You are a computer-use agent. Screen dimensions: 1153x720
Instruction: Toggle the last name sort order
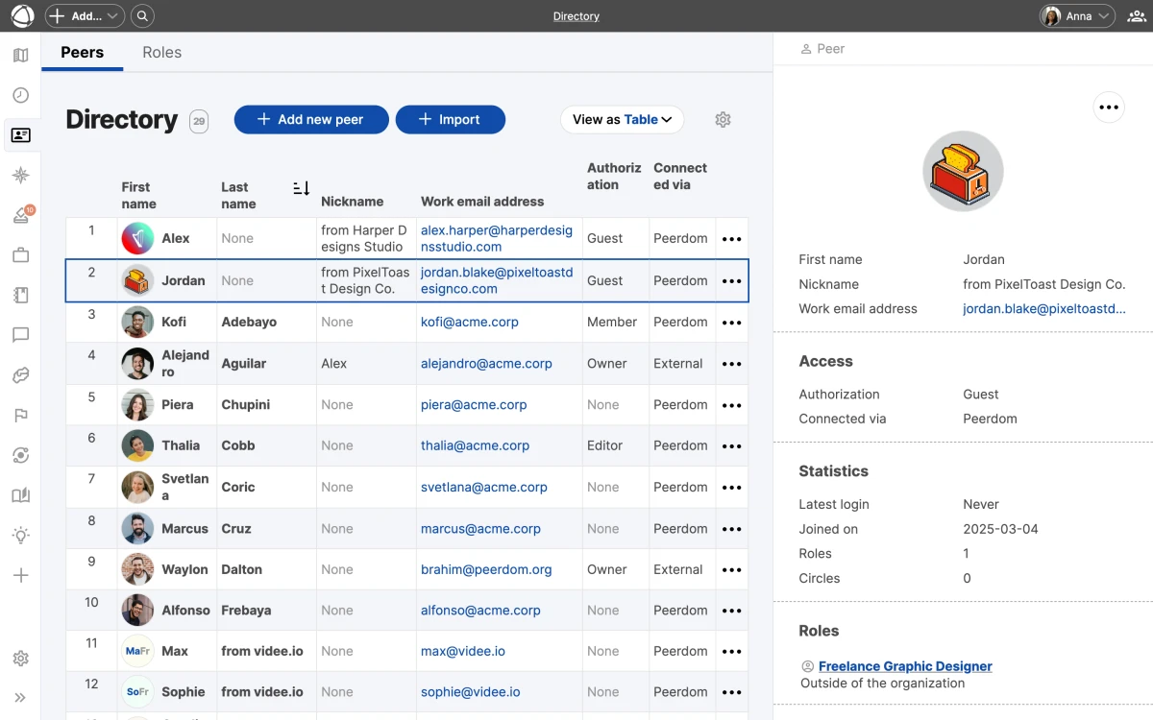tap(300, 188)
